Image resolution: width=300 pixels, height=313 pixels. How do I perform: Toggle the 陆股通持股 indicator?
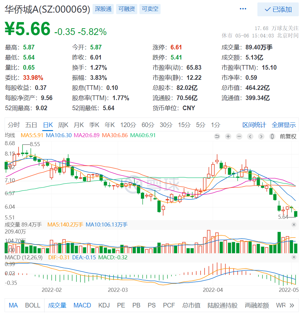(x=222, y=305)
